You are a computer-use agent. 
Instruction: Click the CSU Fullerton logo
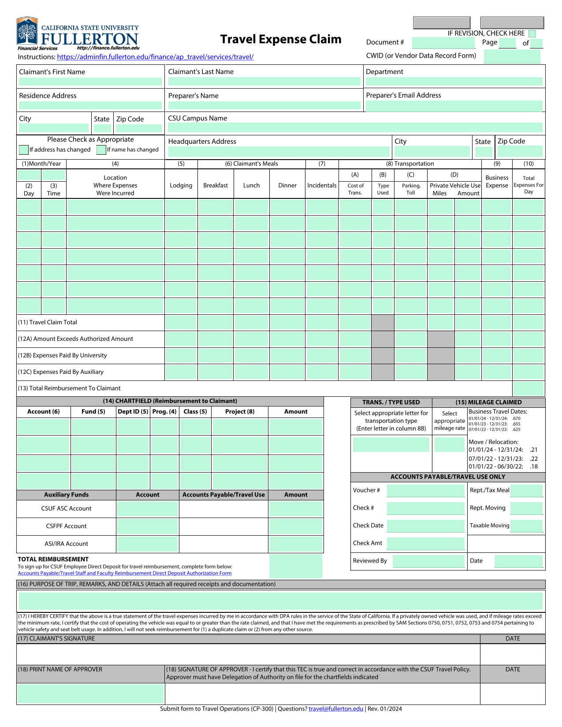pyautogui.click(x=78, y=34)
